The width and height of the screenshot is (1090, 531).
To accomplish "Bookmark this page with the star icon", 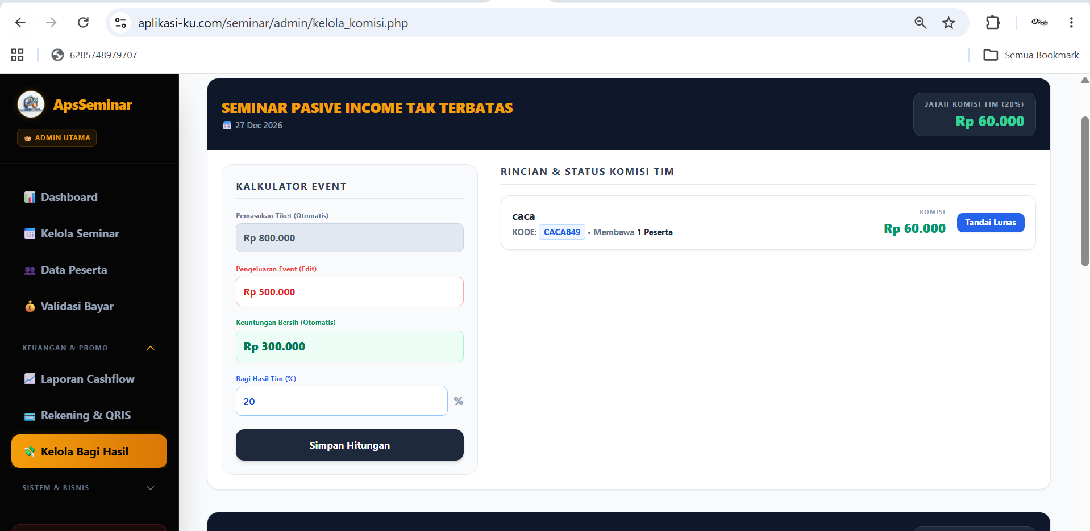I will (x=948, y=23).
